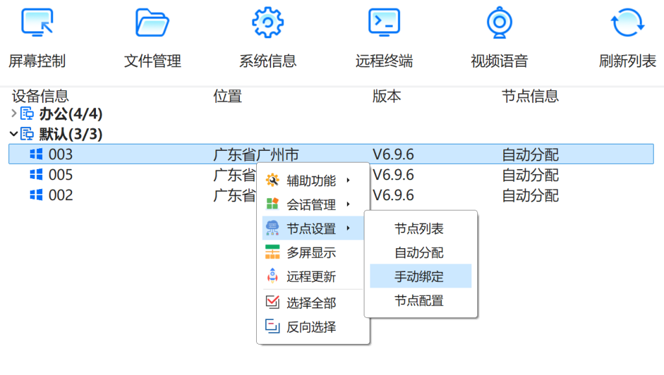Click the 刷新列表 refresh icon
The height and width of the screenshot is (375, 664).
pos(627,22)
